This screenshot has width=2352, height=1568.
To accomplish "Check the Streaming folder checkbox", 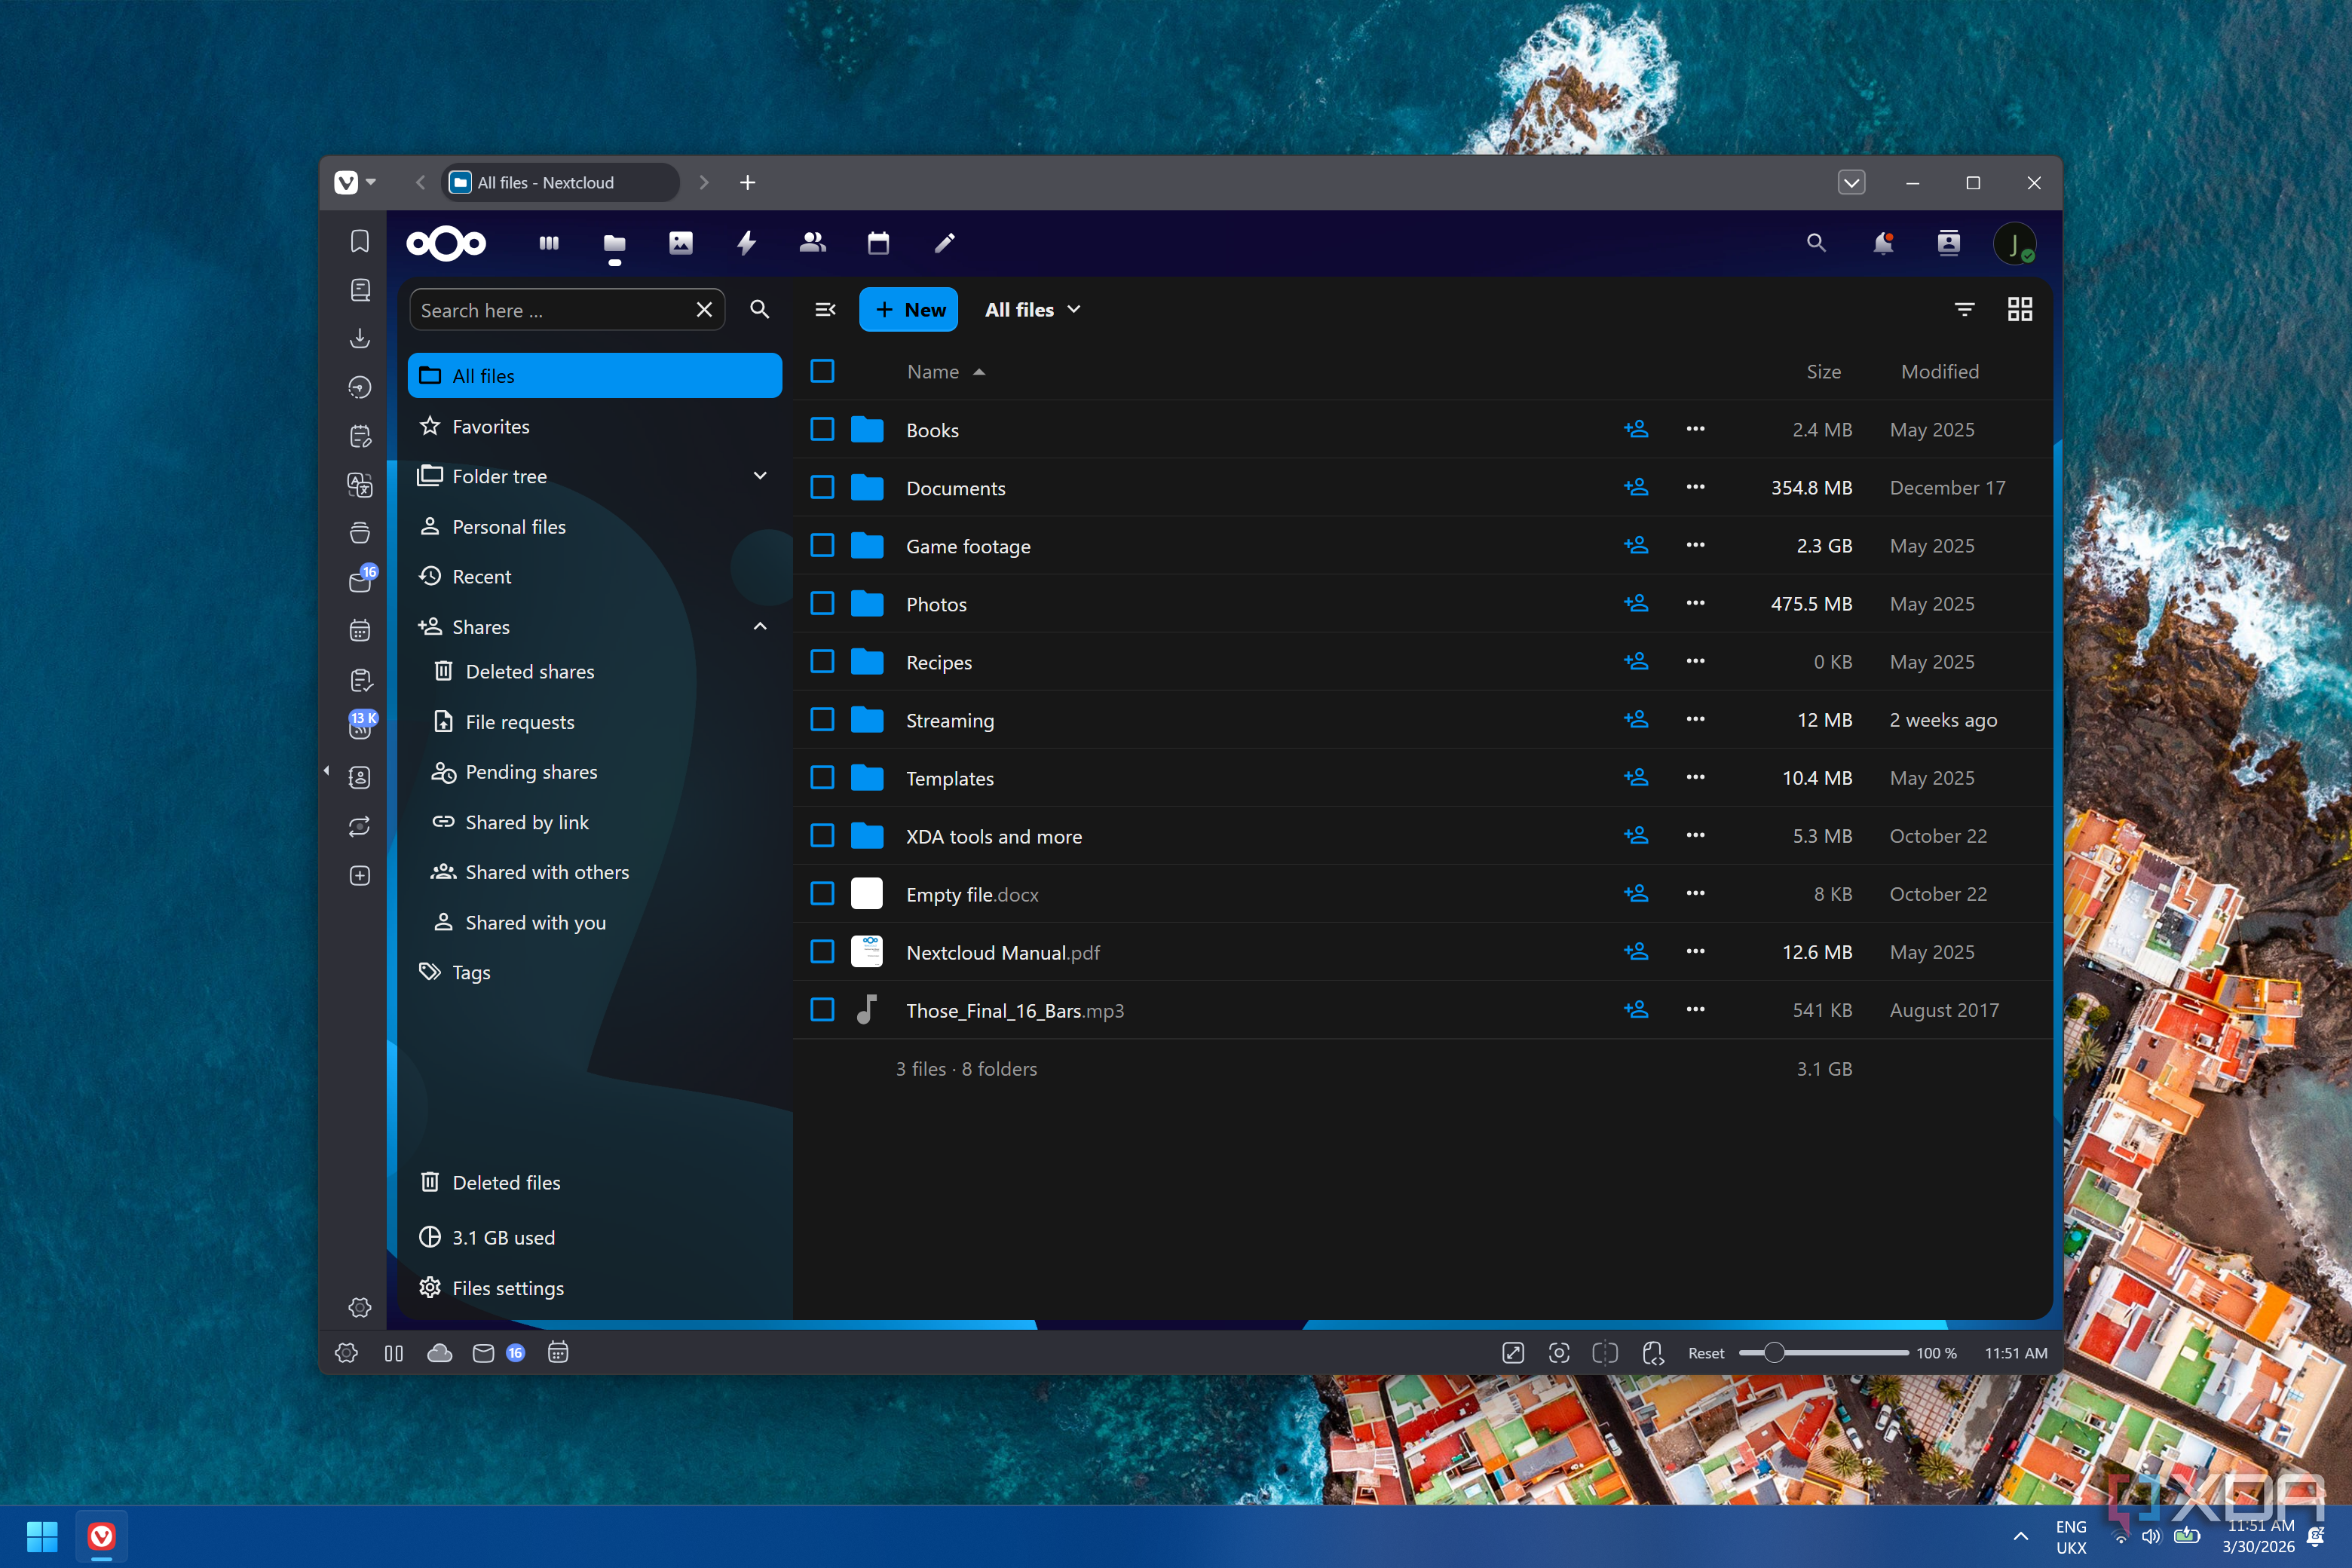I will pos(822,719).
